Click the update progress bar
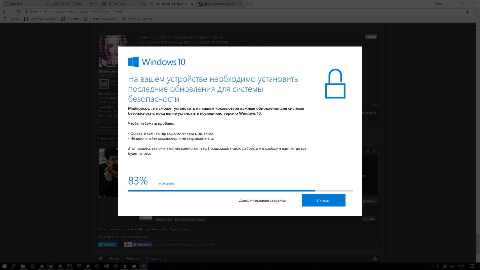The width and height of the screenshot is (480, 270). pyautogui.click(x=240, y=190)
